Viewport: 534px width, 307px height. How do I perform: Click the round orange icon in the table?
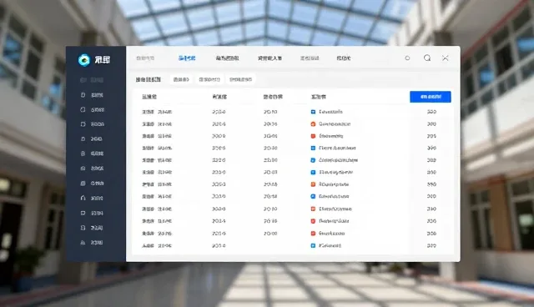tap(313, 124)
